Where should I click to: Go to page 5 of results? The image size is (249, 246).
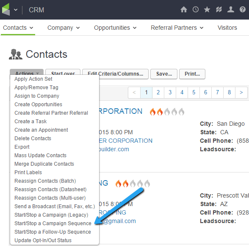(x=194, y=93)
